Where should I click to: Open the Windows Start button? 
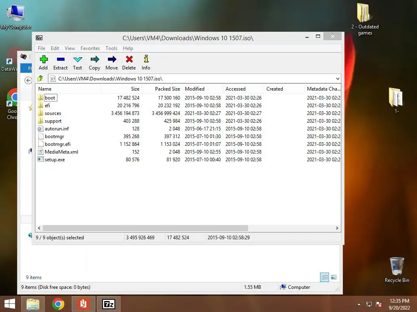click(10, 304)
